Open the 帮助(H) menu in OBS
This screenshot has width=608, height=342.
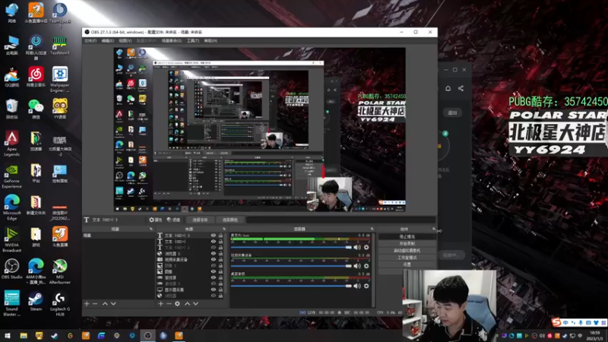211,41
